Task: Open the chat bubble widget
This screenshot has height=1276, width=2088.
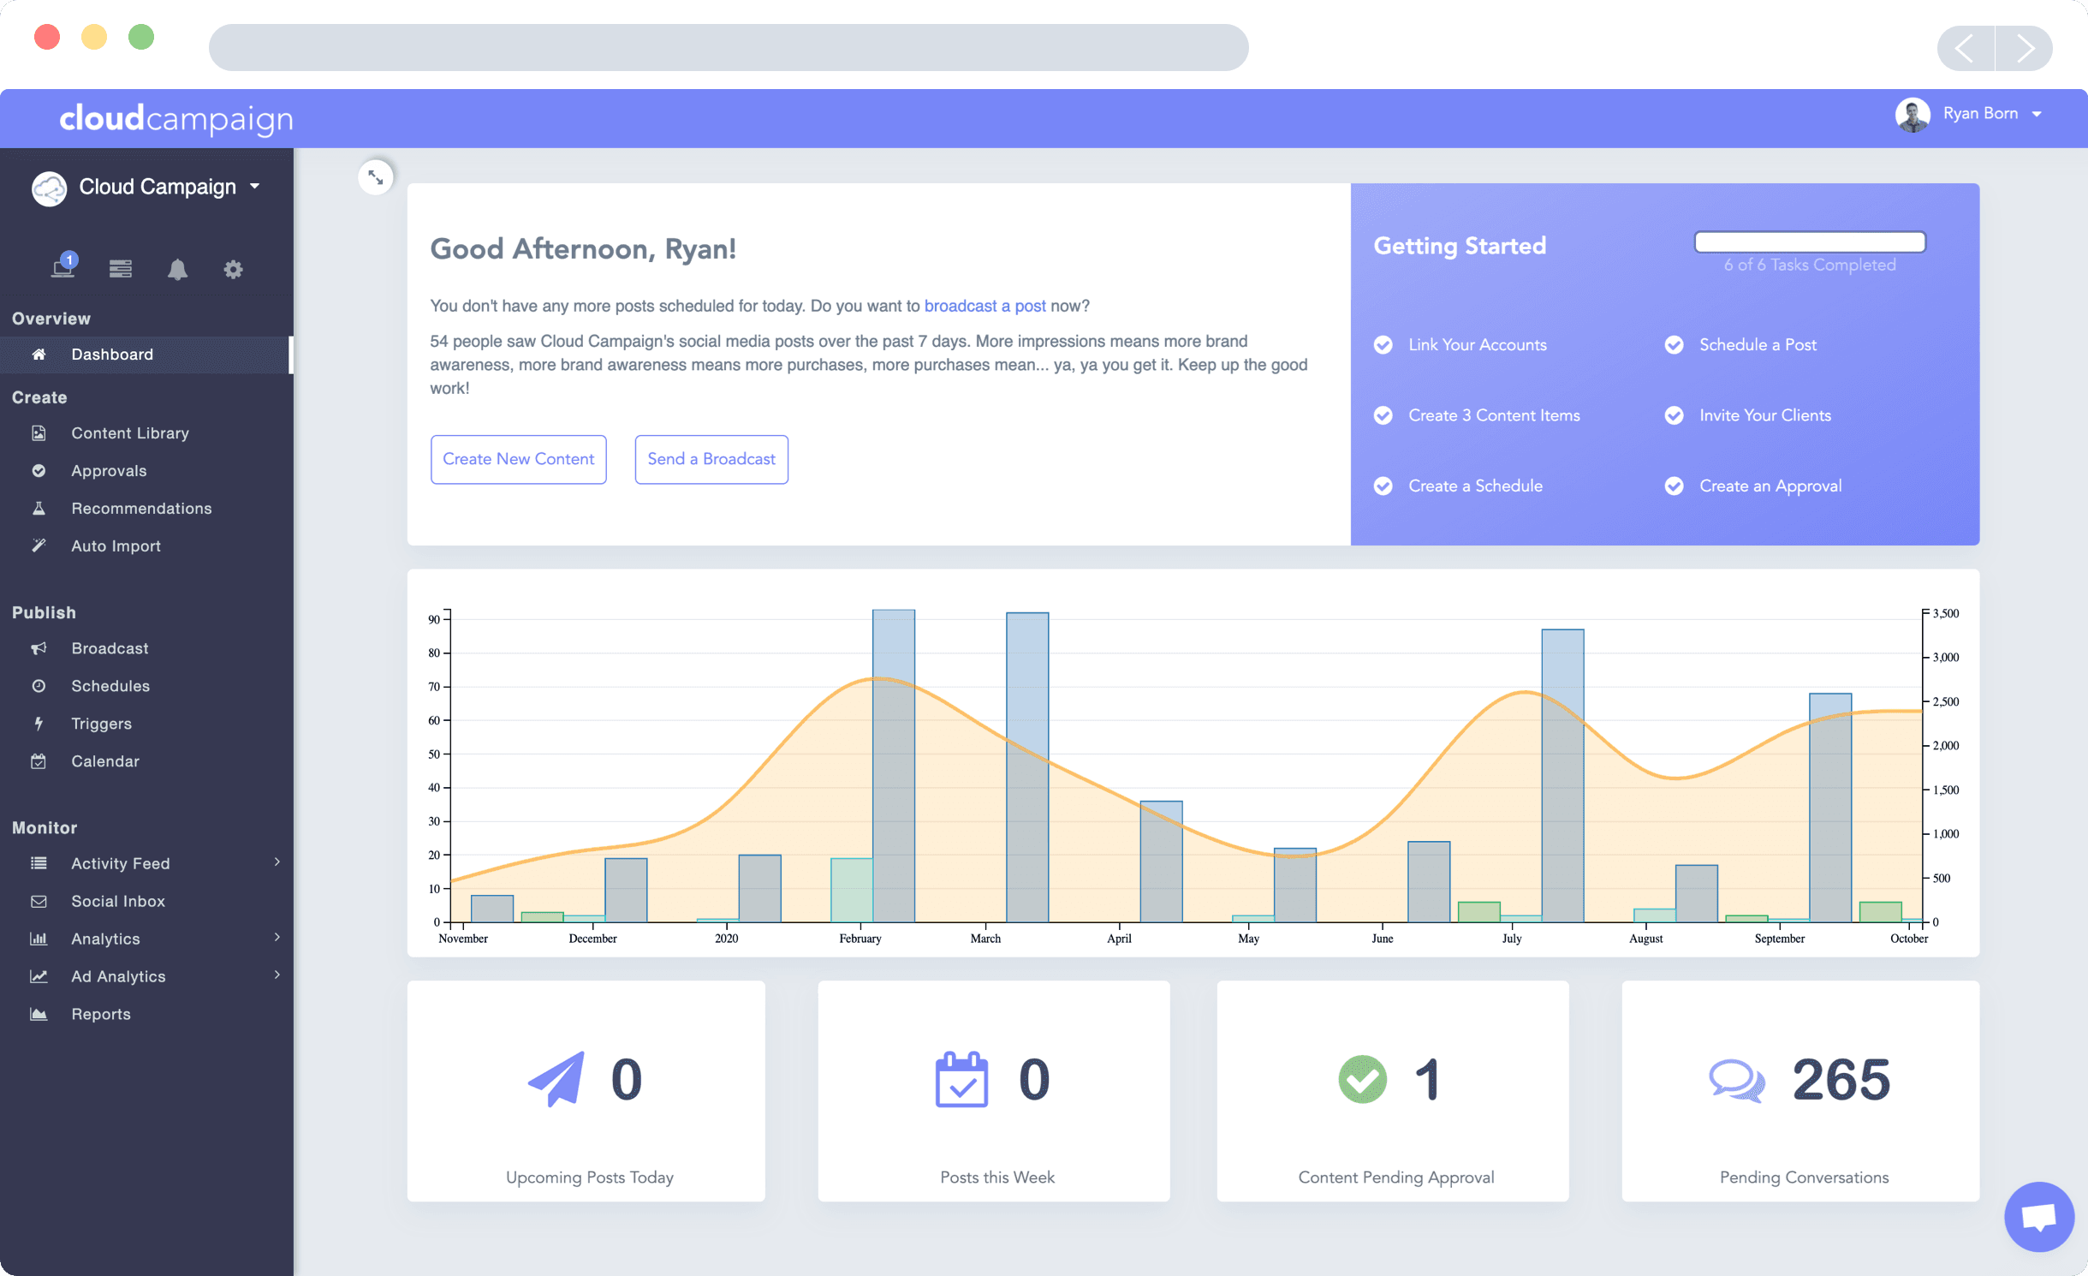Action: pyautogui.click(x=2039, y=1216)
